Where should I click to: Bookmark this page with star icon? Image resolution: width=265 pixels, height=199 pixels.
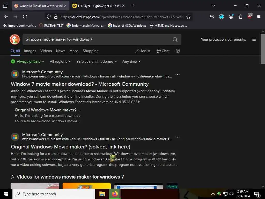point(188,17)
